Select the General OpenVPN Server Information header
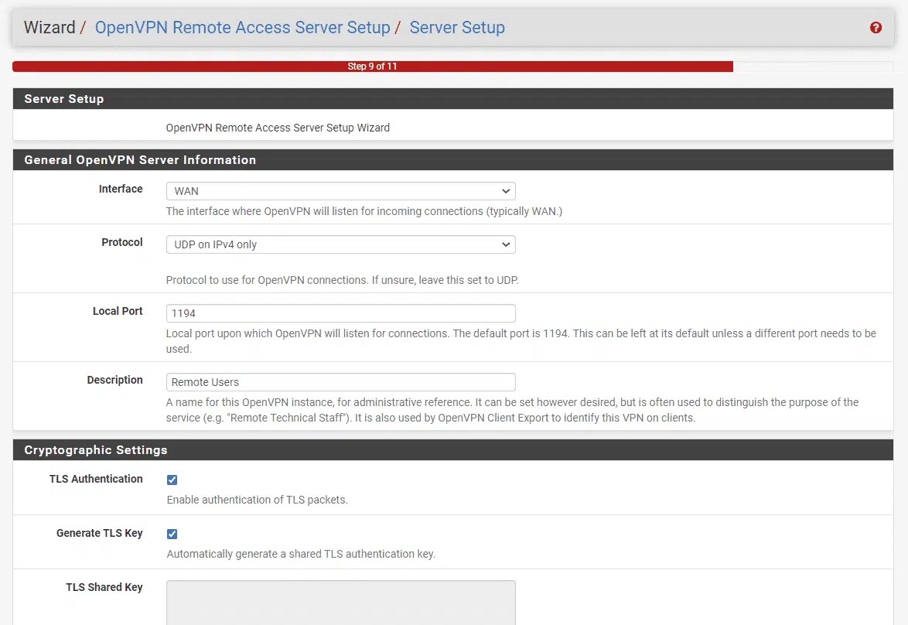Image resolution: width=908 pixels, height=625 pixels. pos(140,160)
